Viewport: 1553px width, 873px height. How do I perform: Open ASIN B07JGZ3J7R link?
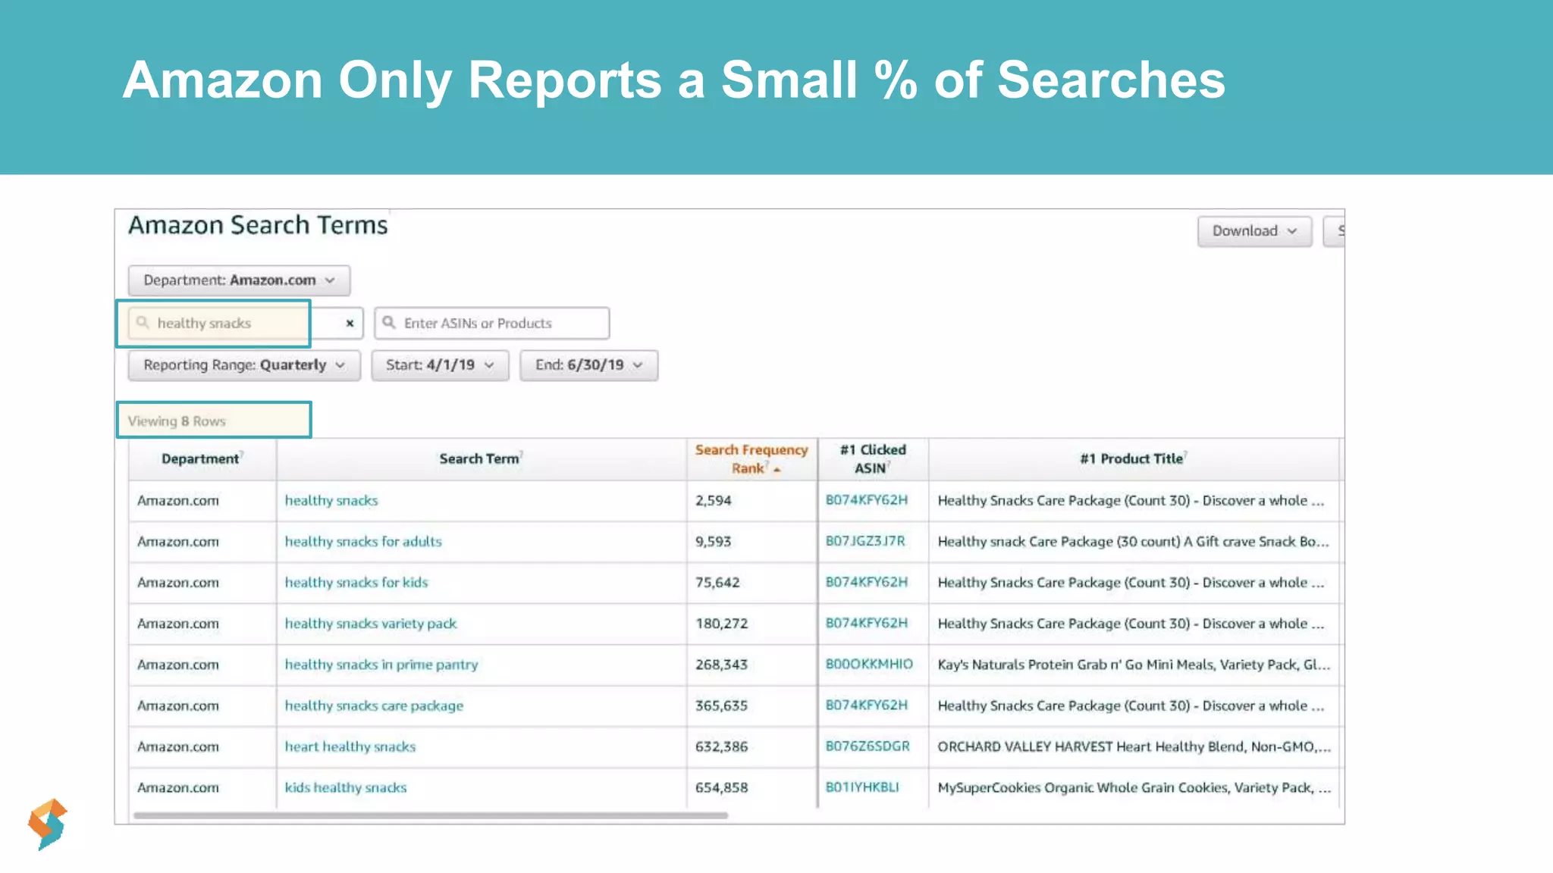pos(865,541)
